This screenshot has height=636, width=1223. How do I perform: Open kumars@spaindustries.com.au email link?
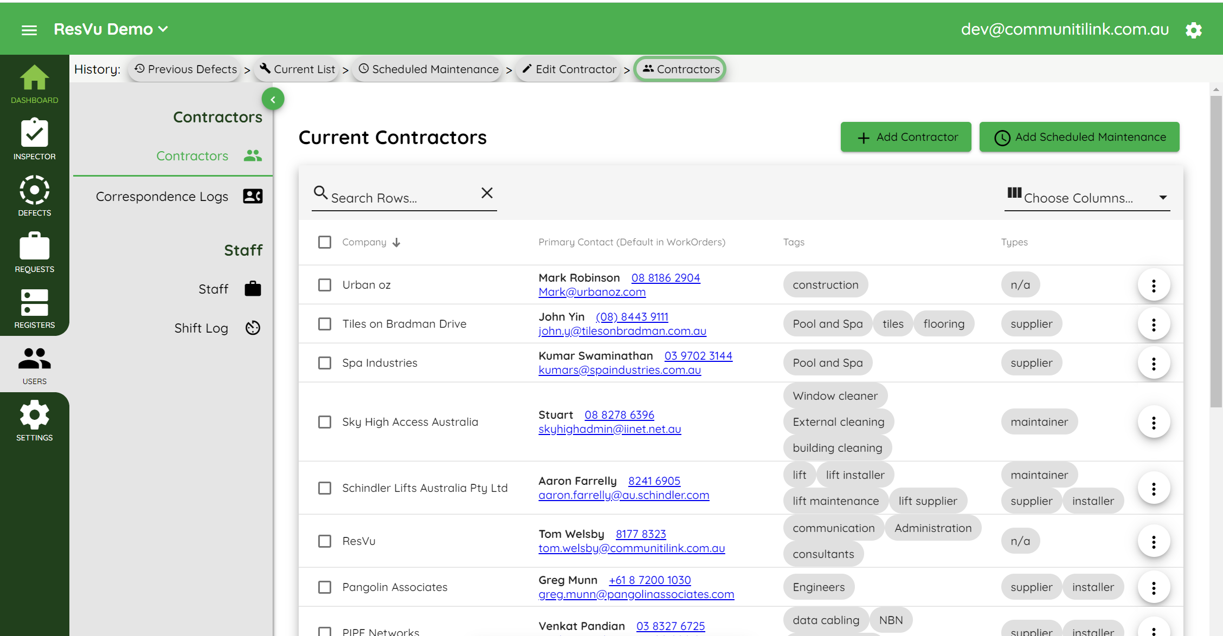point(620,370)
